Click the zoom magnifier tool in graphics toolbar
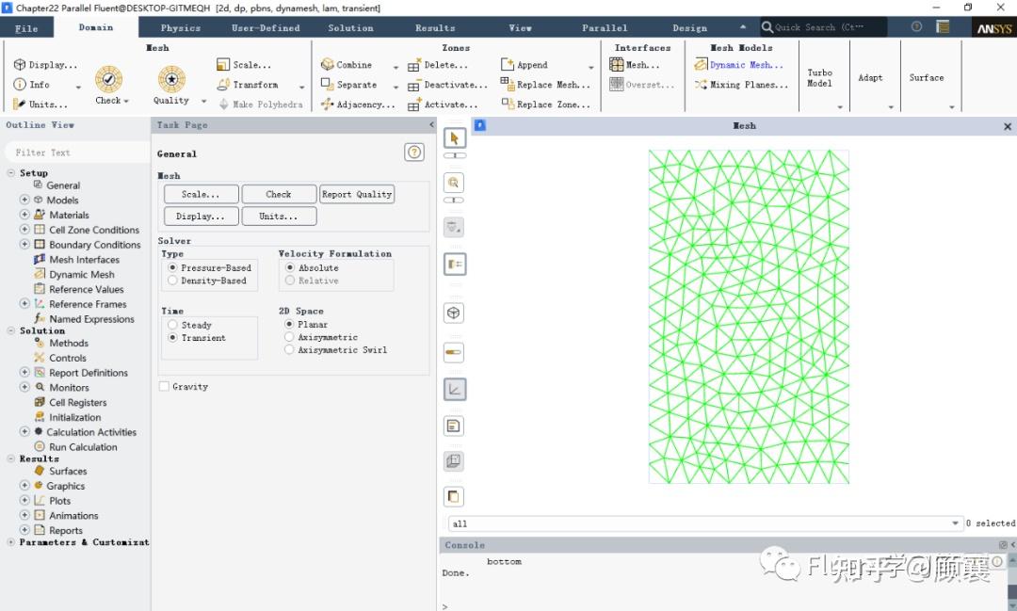Screen dimensions: 1017x611 pyautogui.click(x=454, y=183)
